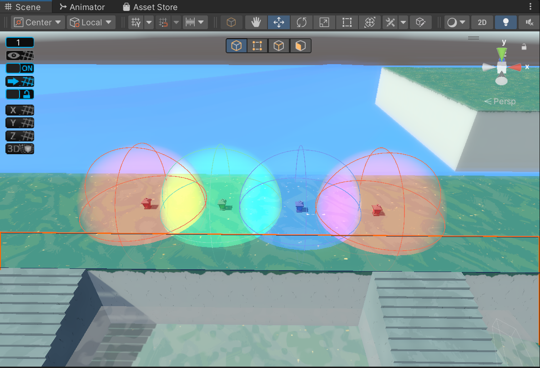The image size is (540, 368).
Task: Click the ProGrids 3D perspective grid button
Action: coord(20,149)
